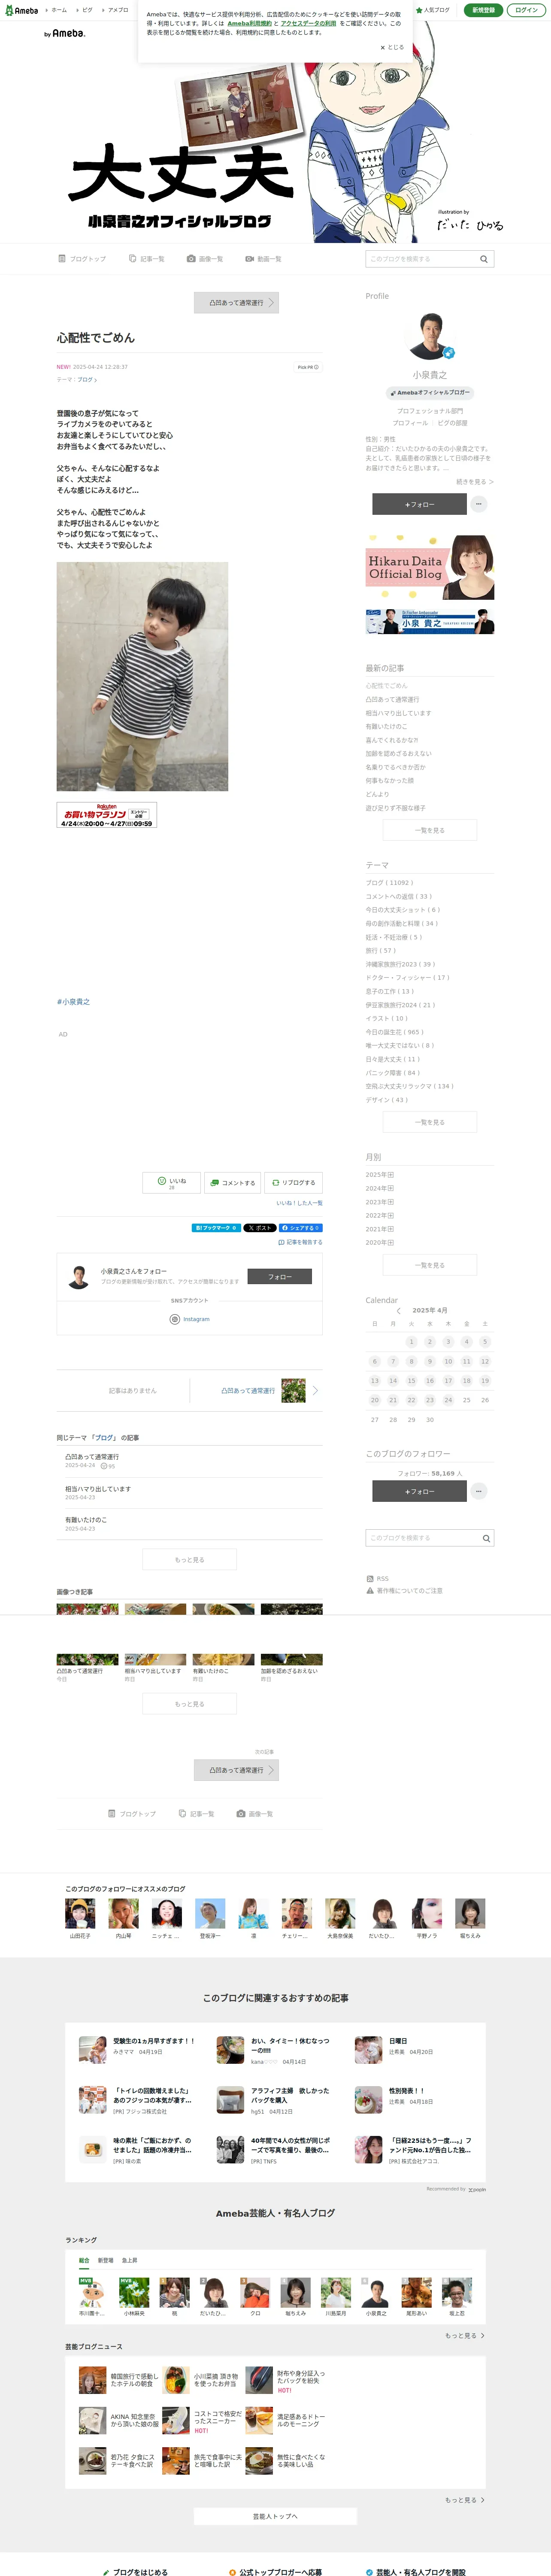This screenshot has width=551, height=2576.
Task: Open the Hikaru Daita Official Blog banner
Action: coord(430,567)
